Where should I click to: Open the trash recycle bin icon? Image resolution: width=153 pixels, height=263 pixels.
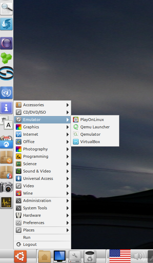tap(89, 256)
